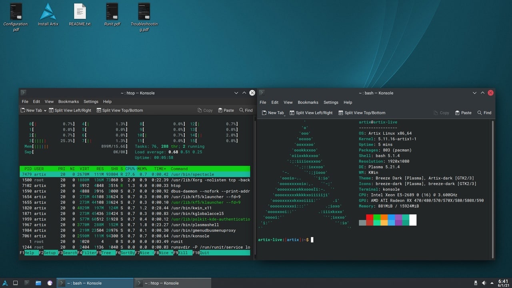This screenshot has height=288, width=512.
Task: Sort by the PID column header in htop
Action: point(28,169)
